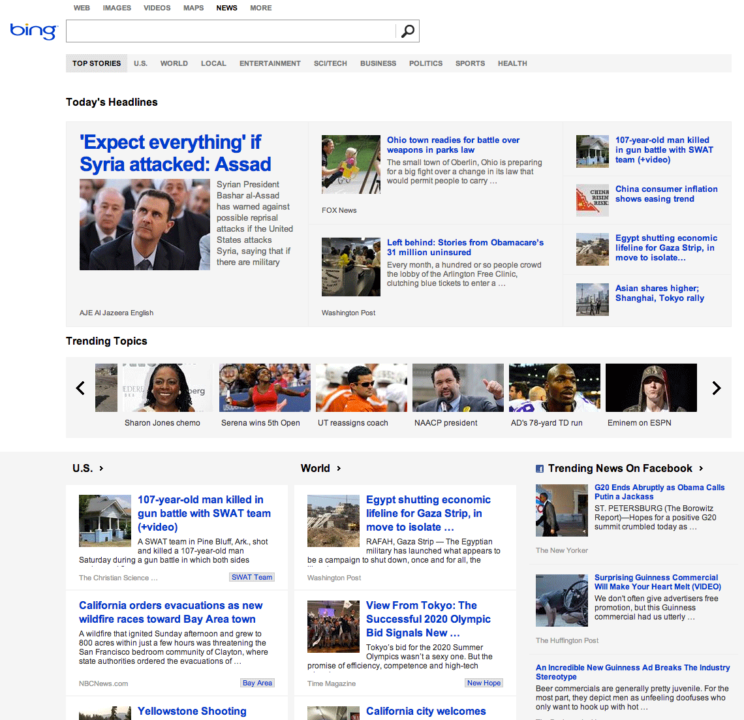Click the Ohio parks story thumbnail
Viewport: 744px width, 720px height.
351,164
